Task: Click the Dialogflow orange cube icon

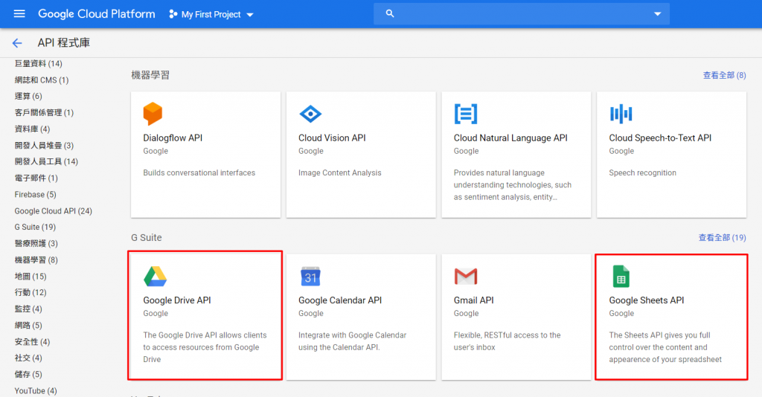Action: 153,114
